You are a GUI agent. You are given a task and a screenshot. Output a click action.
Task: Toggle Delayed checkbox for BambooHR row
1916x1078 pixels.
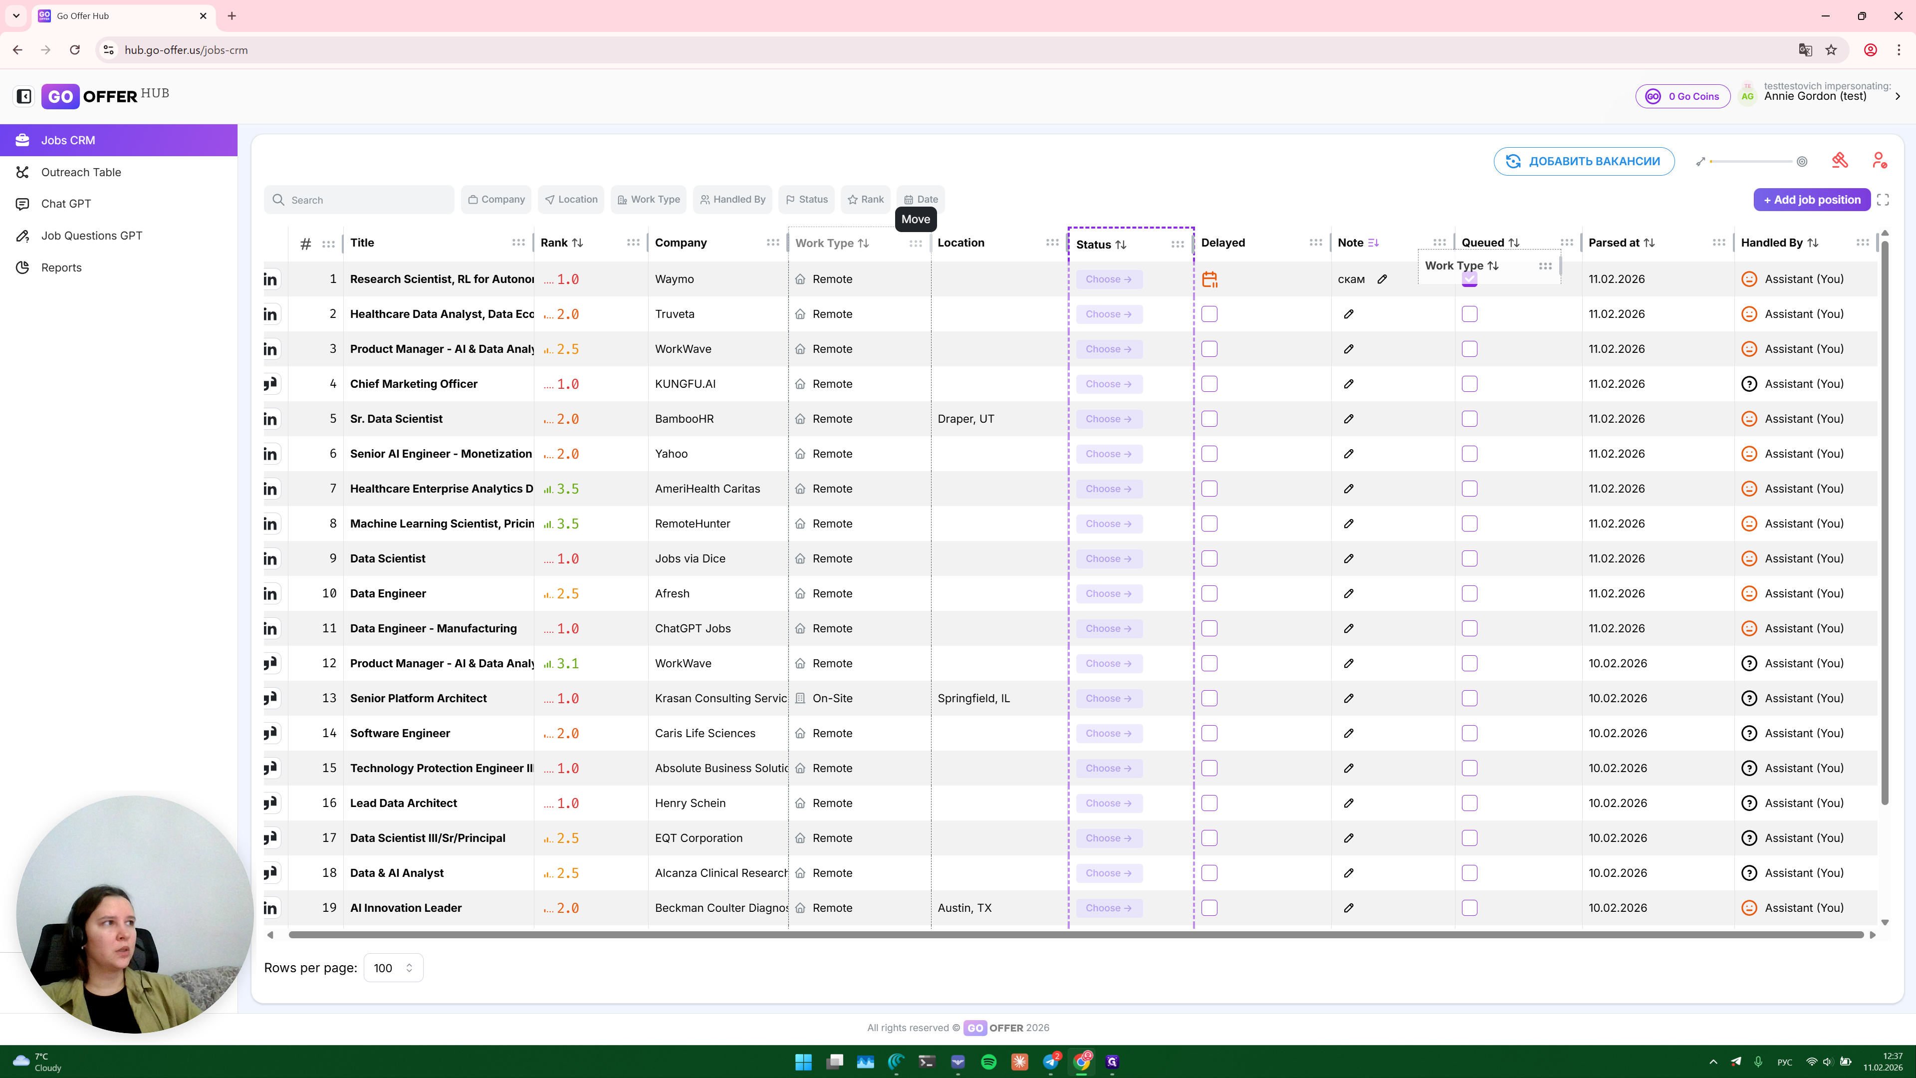point(1209,419)
